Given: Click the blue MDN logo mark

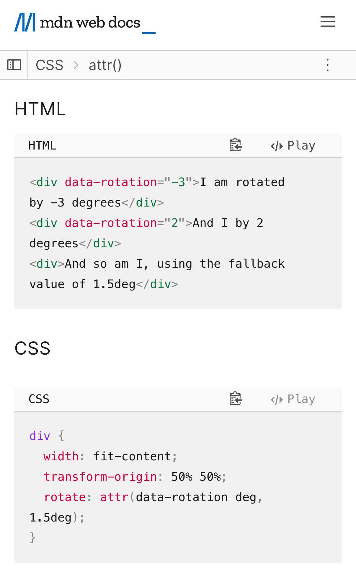Looking at the screenshot, I should (x=25, y=22).
